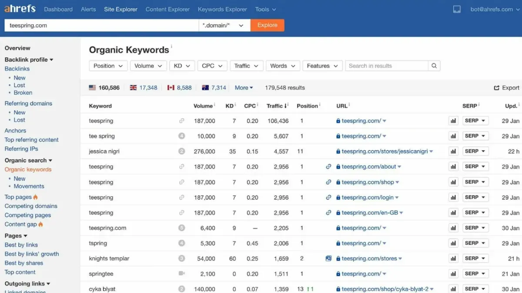Click the sitelinks icon beside teespring.com/shop
Viewport: 522px width, 293px height.
[x=329, y=182]
